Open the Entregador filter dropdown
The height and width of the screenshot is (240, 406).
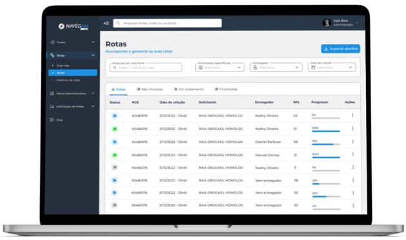(x=276, y=68)
